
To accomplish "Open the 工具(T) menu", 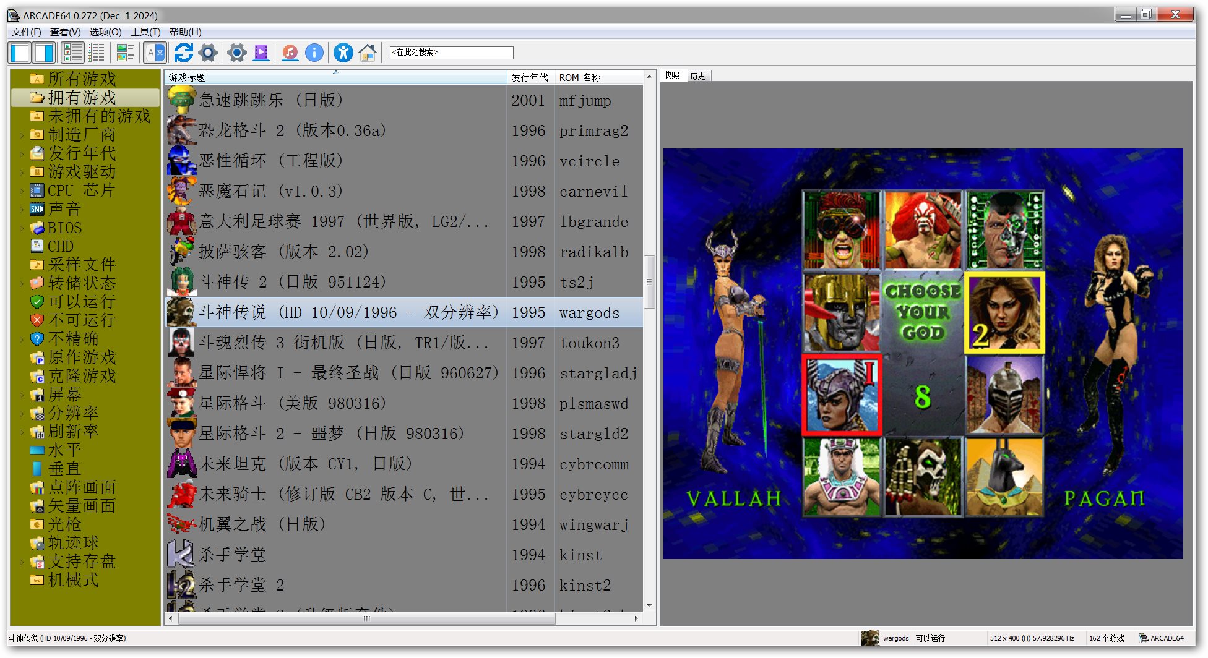I will [x=145, y=32].
